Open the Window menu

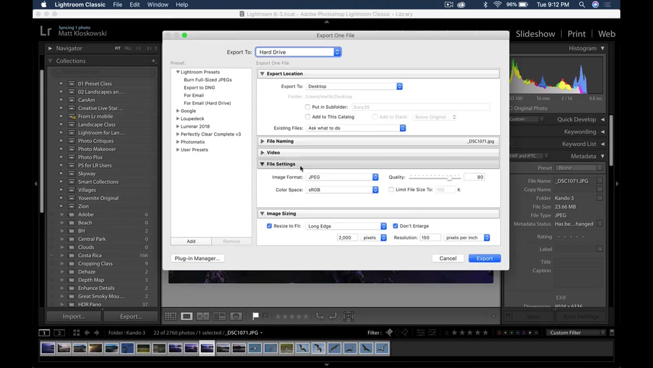pos(158,4)
